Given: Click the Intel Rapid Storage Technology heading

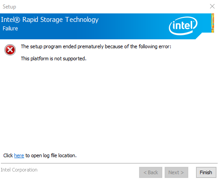Looking at the screenshot, I should 50,20.
